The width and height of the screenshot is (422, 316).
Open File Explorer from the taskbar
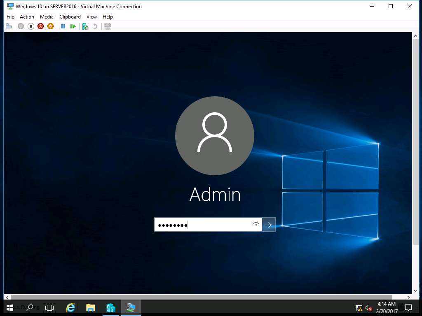pos(90,308)
